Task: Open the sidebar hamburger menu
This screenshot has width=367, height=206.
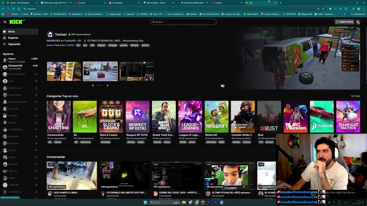Action: click(5, 22)
